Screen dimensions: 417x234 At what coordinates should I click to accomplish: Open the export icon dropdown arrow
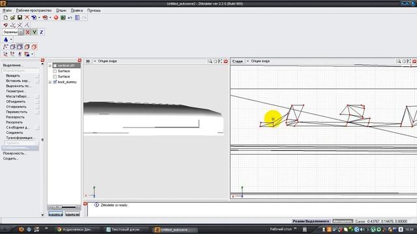coord(50,18)
